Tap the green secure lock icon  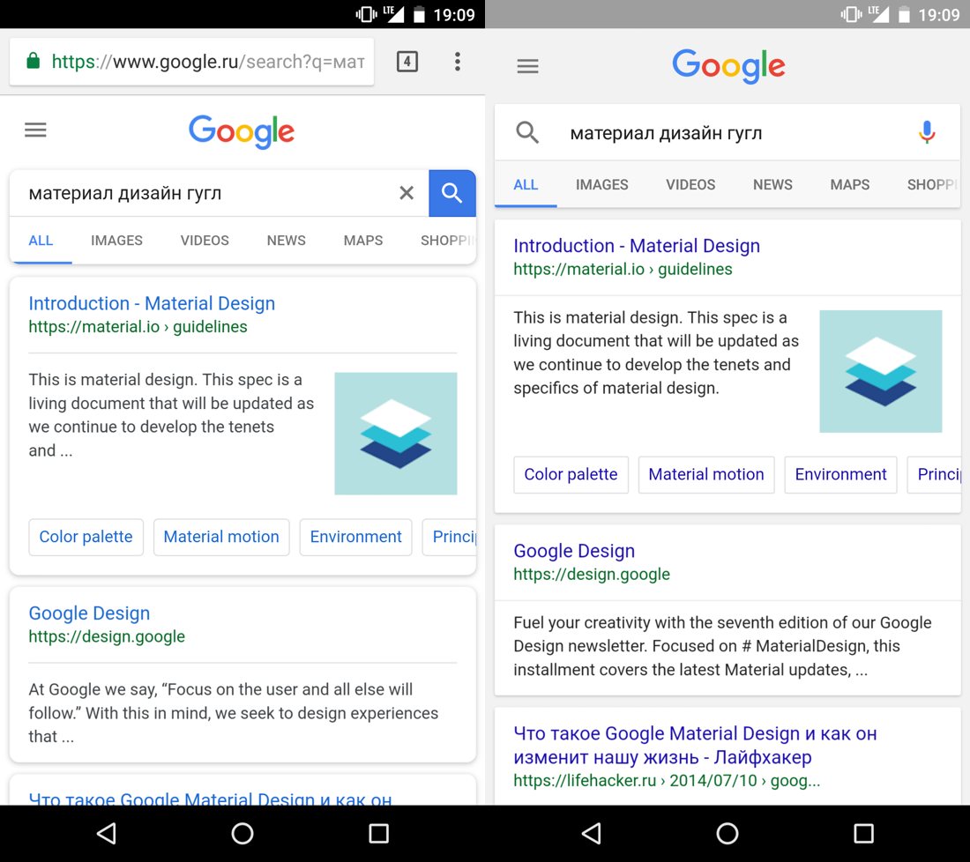click(x=33, y=61)
